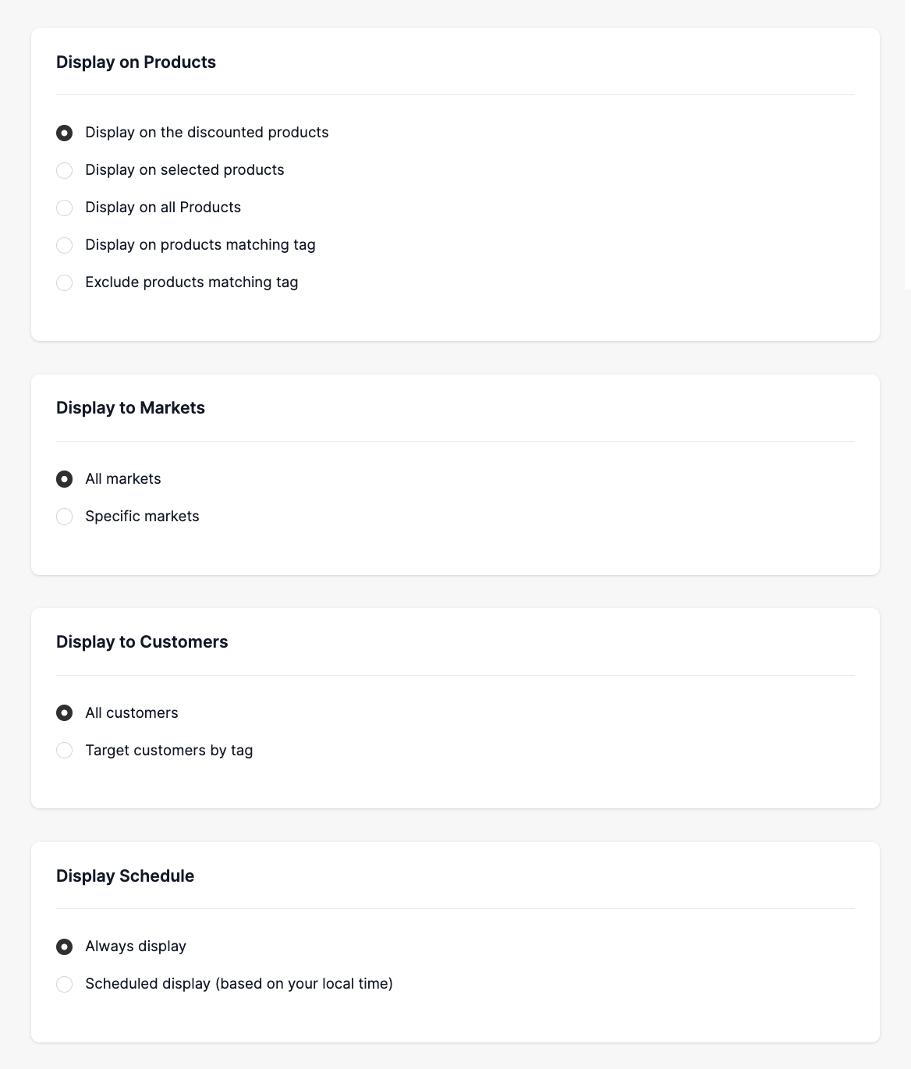Click the 'Display Schedule' section heading

coord(125,876)
